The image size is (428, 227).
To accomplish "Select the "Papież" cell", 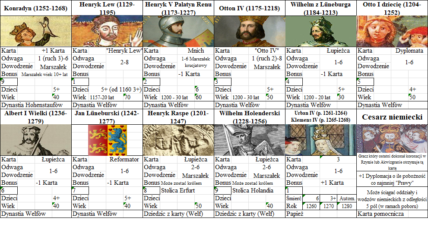I will click(321, 214).
